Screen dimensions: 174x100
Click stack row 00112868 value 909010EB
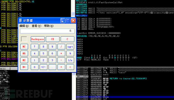96,85
